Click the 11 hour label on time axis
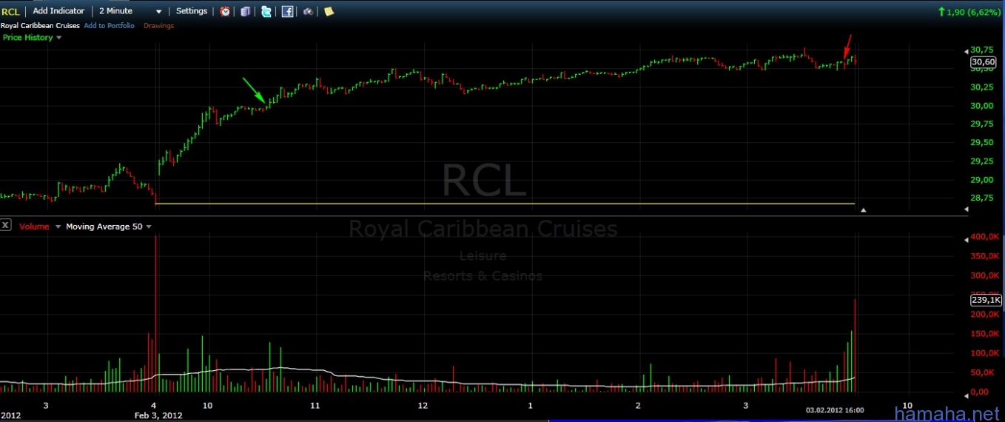Screen dimensions: 1005x422 coord(315,406)
